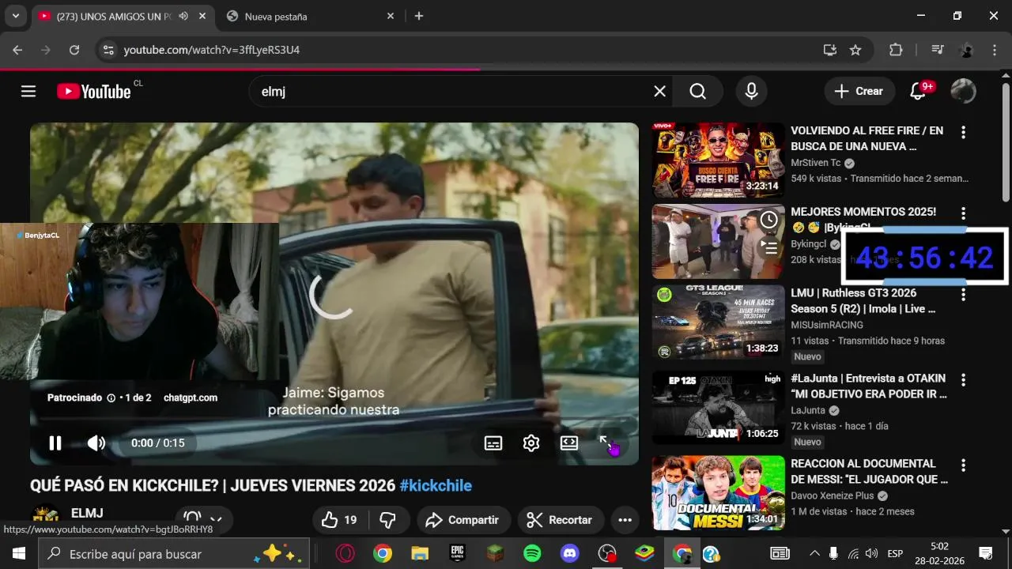
Task: Open Opera GX from taskbar
Action: 345,554
